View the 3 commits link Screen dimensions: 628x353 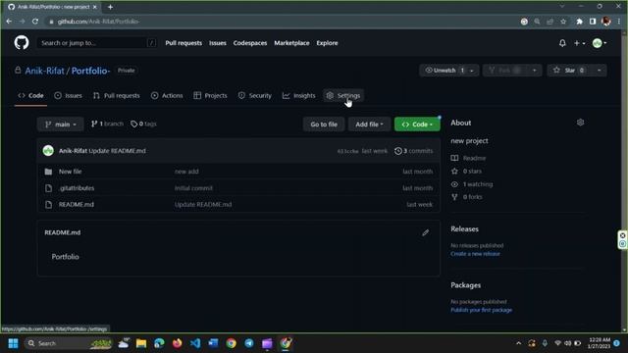(x=414, y=151)
